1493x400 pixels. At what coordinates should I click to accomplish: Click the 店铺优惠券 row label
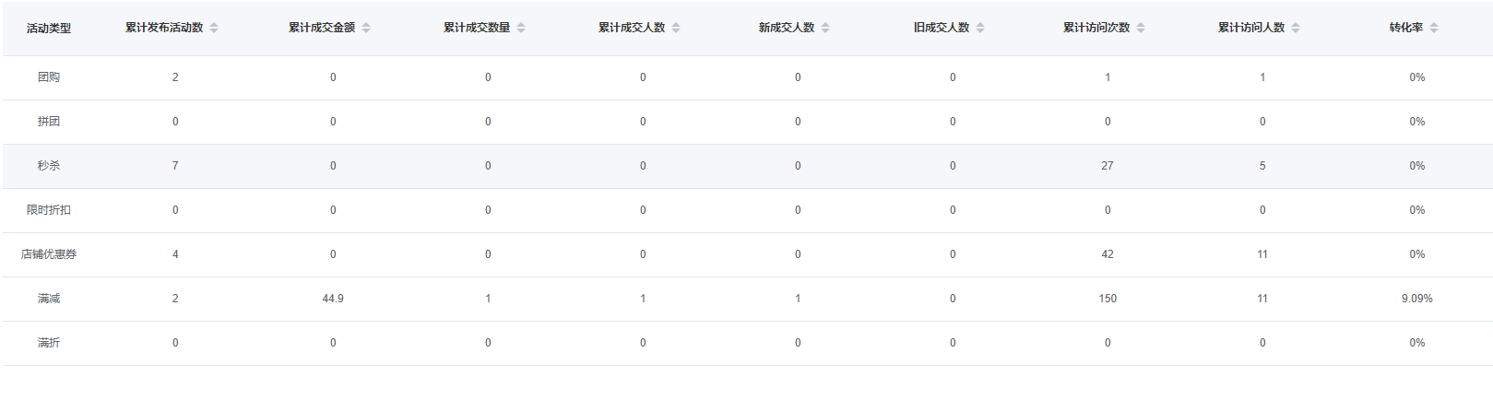(49, 254)
